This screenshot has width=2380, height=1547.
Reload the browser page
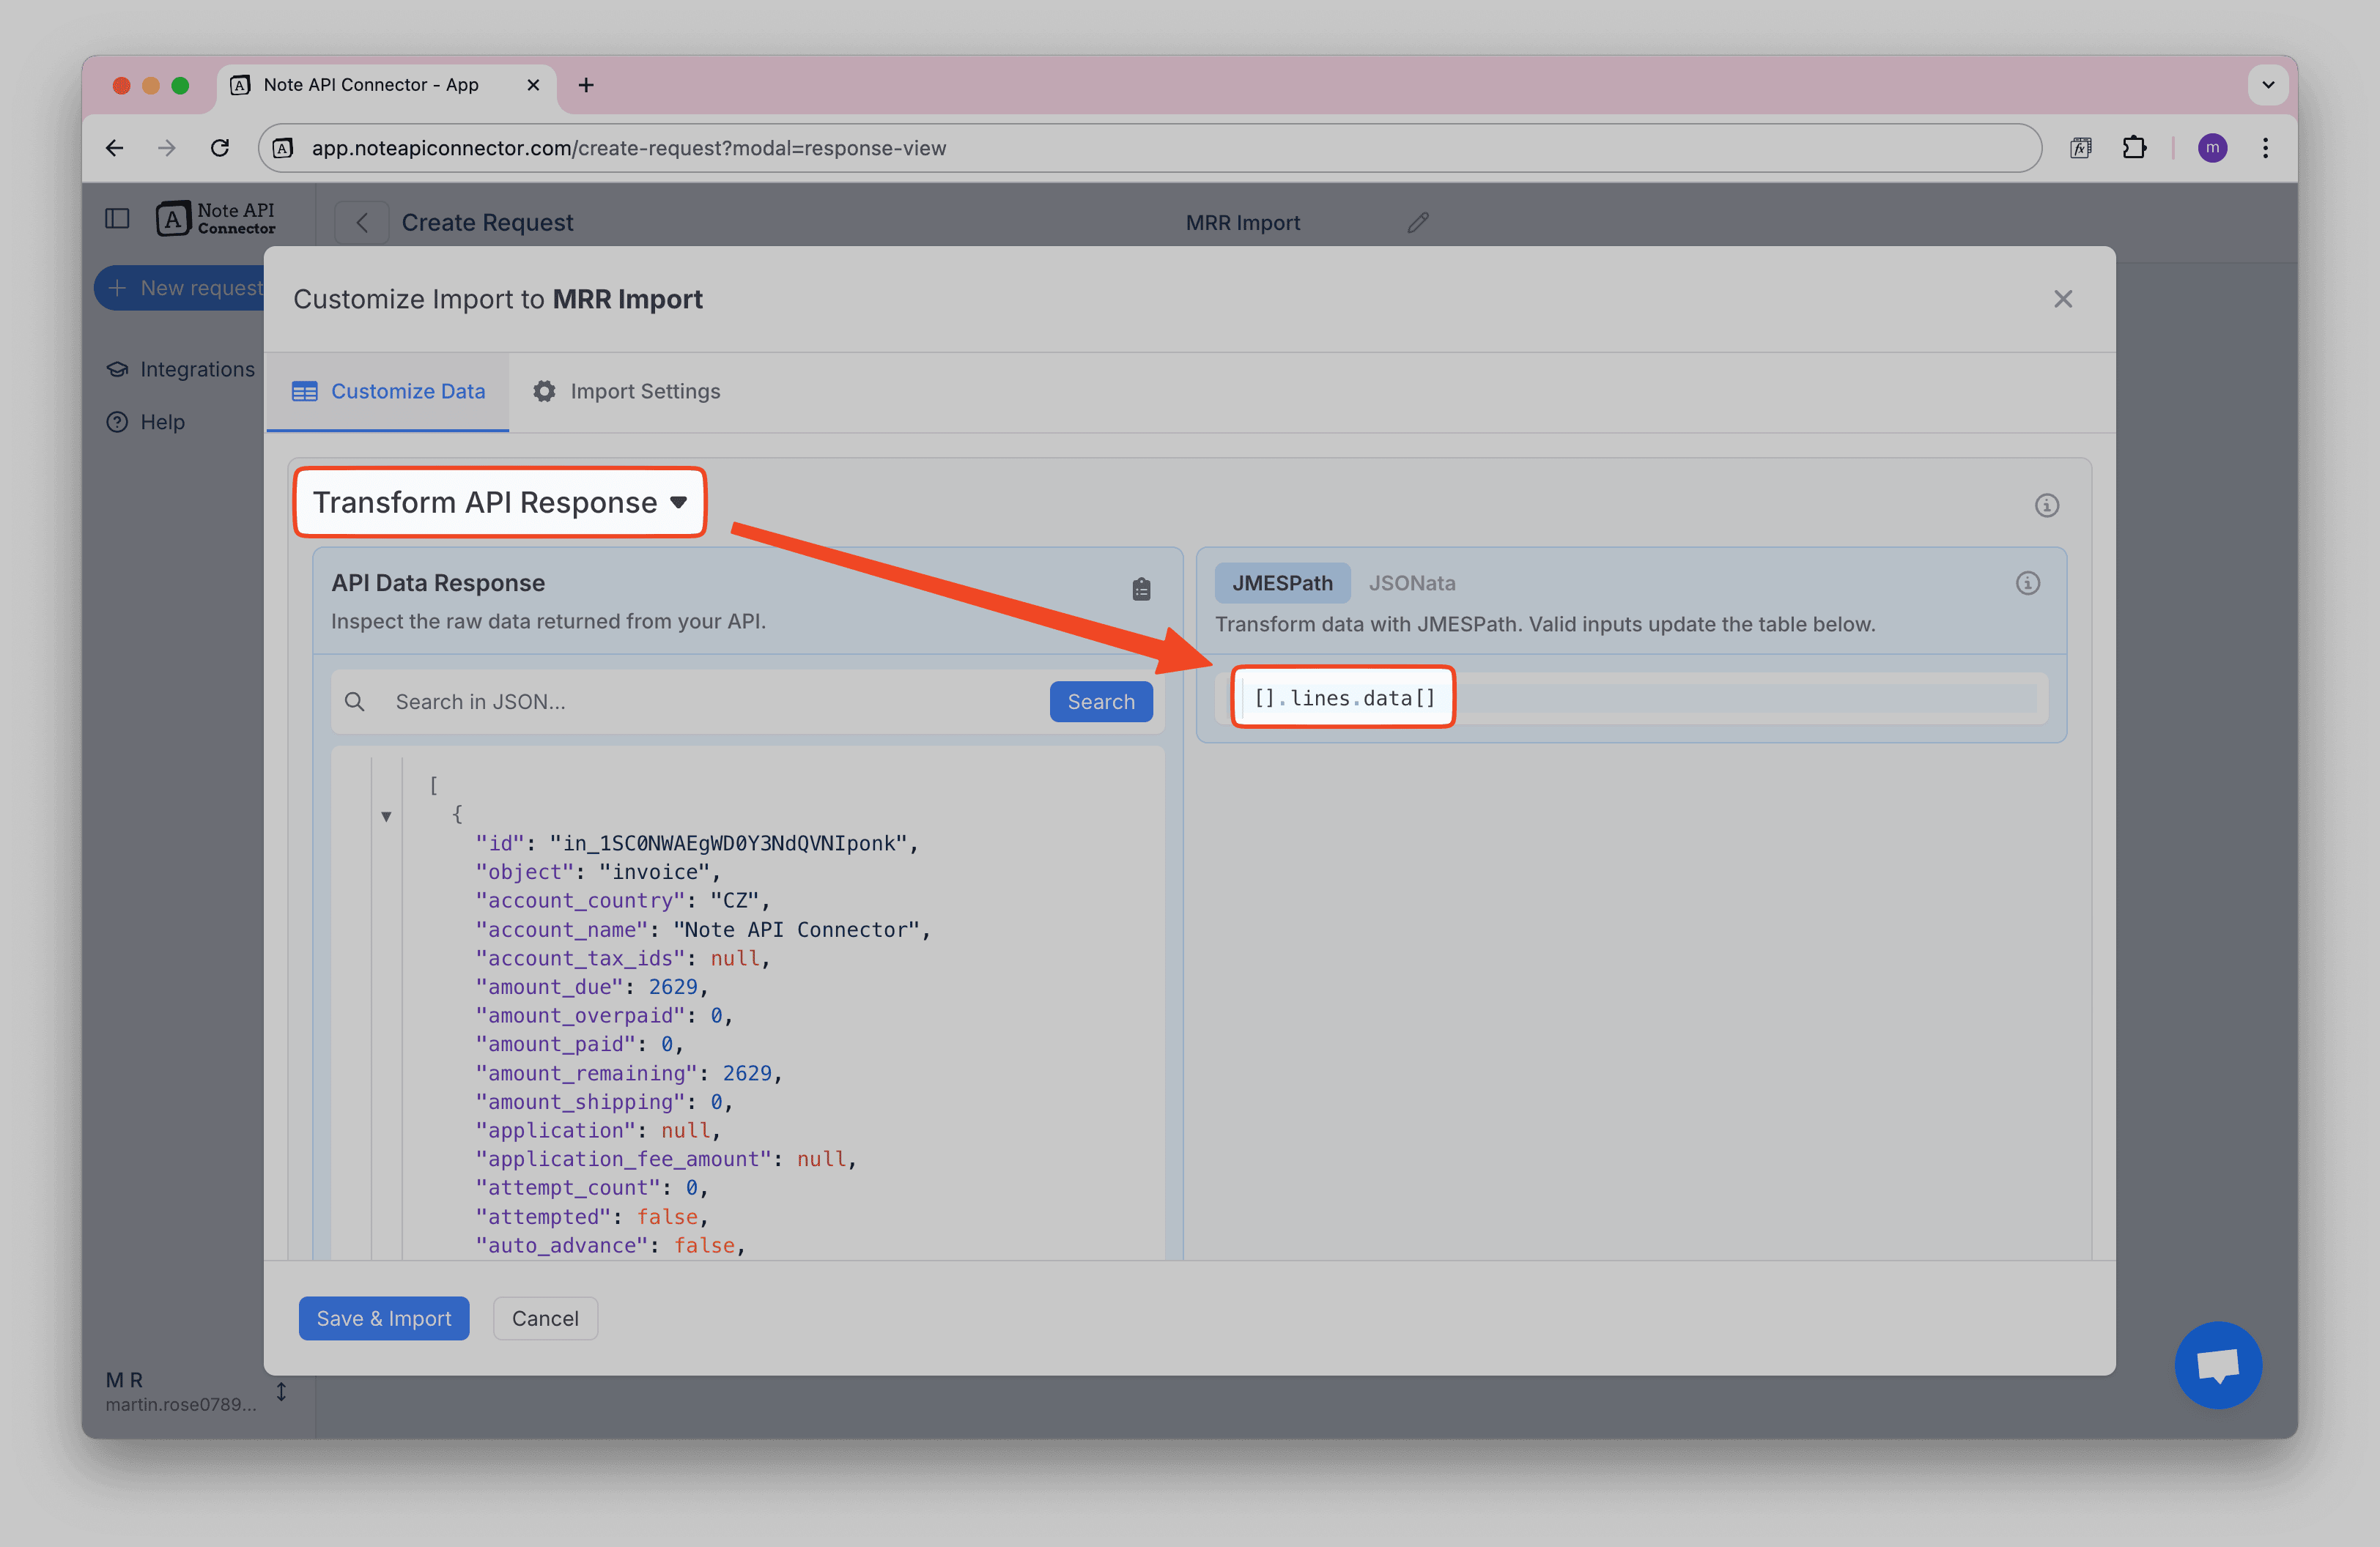pyautogui.click(x=220, y=148)
